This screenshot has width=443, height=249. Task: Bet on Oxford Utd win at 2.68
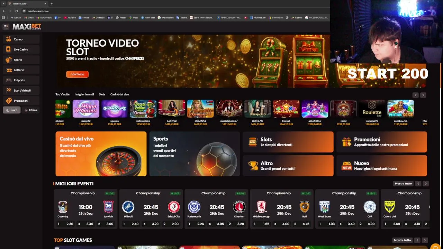pos(392,224)
